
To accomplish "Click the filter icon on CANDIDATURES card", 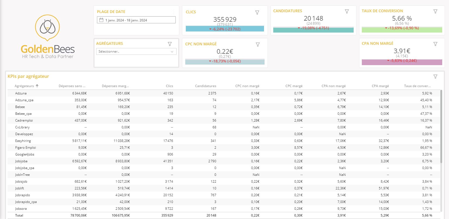I will [x=347, y=11].
